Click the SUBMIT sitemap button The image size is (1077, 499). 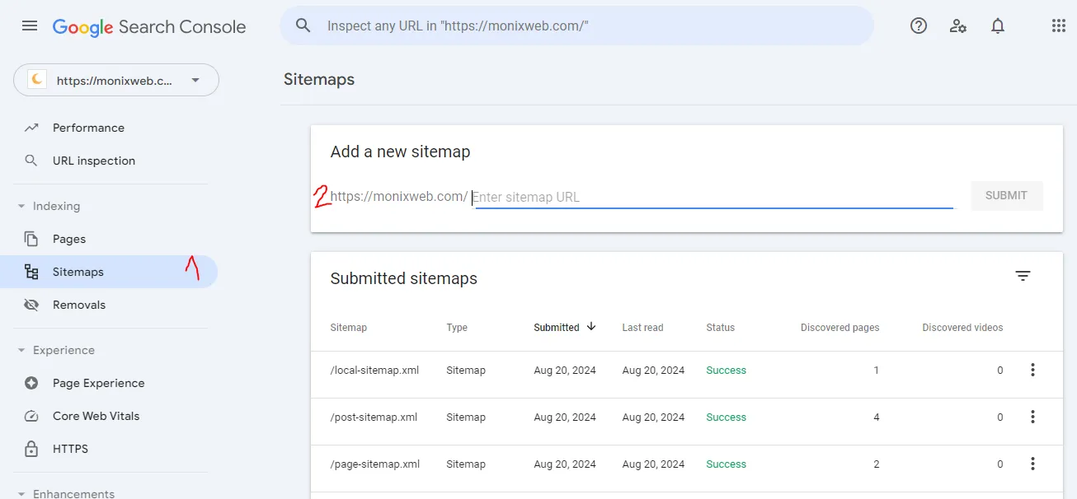click(1006, 196)
